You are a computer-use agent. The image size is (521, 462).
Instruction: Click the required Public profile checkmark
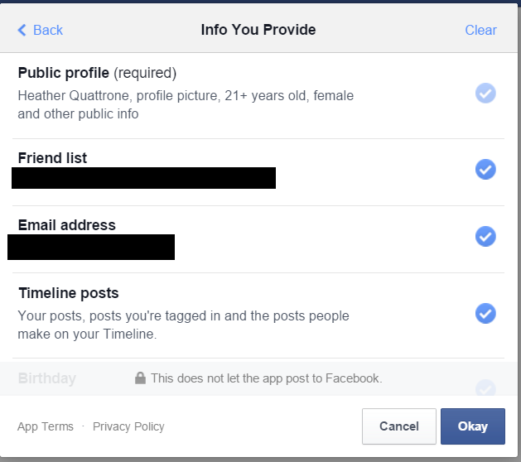pyautogui.click(x=485, y=93)
